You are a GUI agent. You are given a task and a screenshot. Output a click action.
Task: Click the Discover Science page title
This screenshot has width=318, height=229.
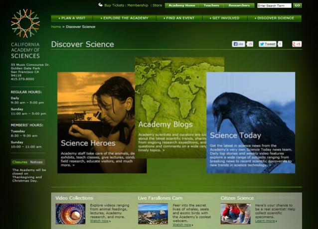click(83, 44)
